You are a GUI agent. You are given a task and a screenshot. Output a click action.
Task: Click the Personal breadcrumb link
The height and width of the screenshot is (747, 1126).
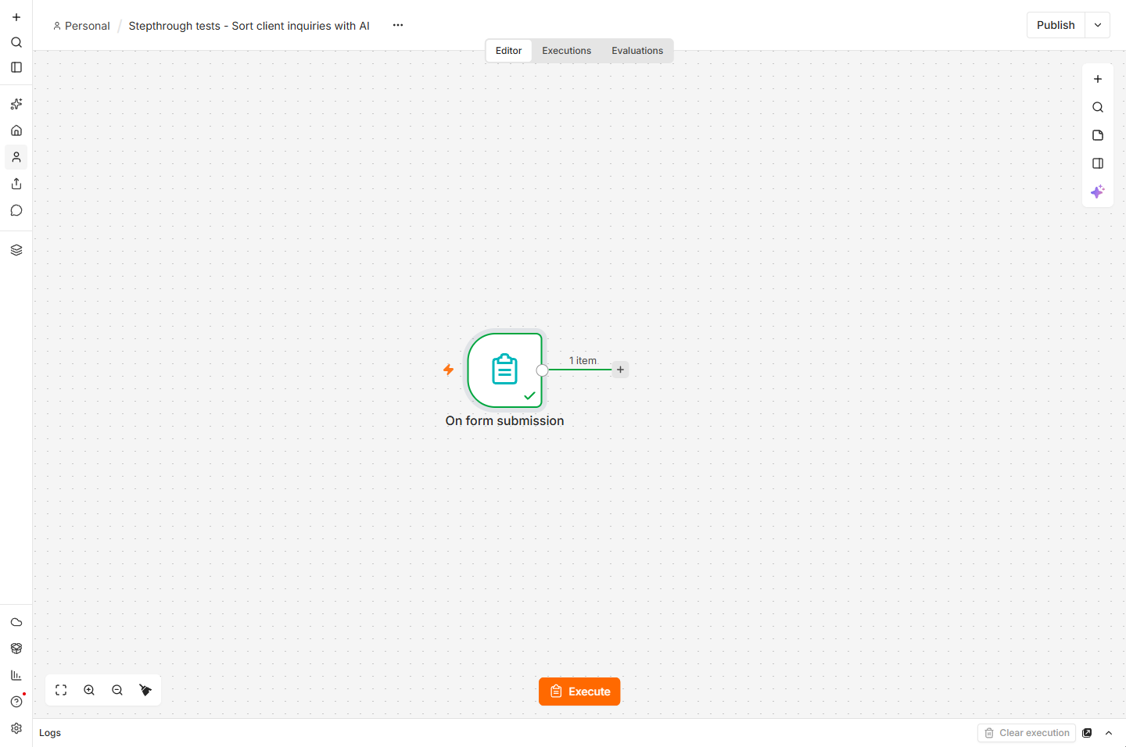click(81, 26)
